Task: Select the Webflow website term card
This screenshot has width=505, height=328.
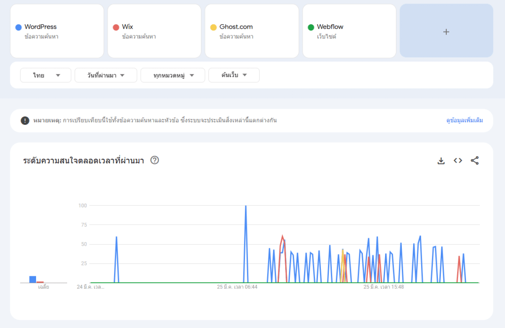Action: (x=349, y=31)
